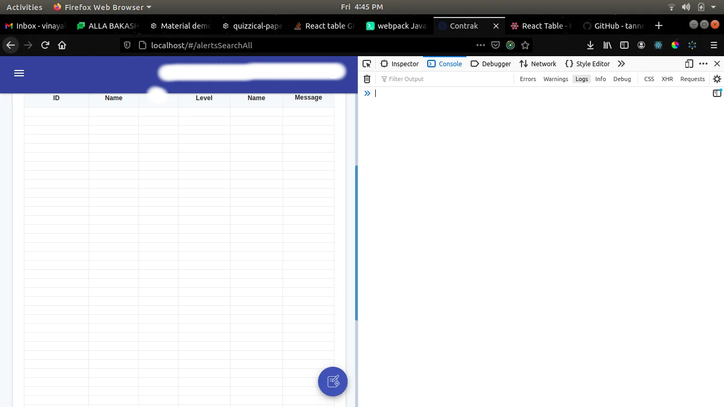Switch to the Inbox Gmail tab

point(35,25)
